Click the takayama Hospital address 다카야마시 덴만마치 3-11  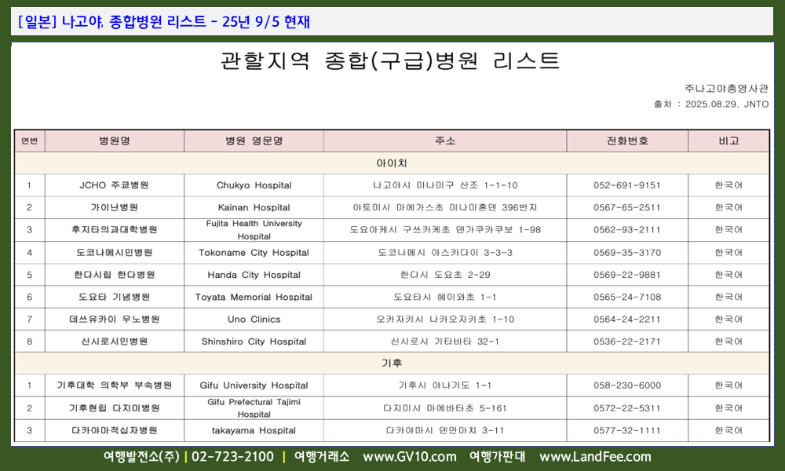(445, 430)
